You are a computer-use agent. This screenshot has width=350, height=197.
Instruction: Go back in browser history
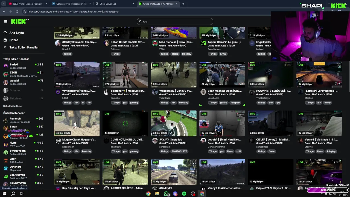tap(4, 11)
